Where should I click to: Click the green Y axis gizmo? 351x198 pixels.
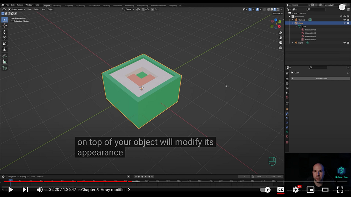click(280, 22)
